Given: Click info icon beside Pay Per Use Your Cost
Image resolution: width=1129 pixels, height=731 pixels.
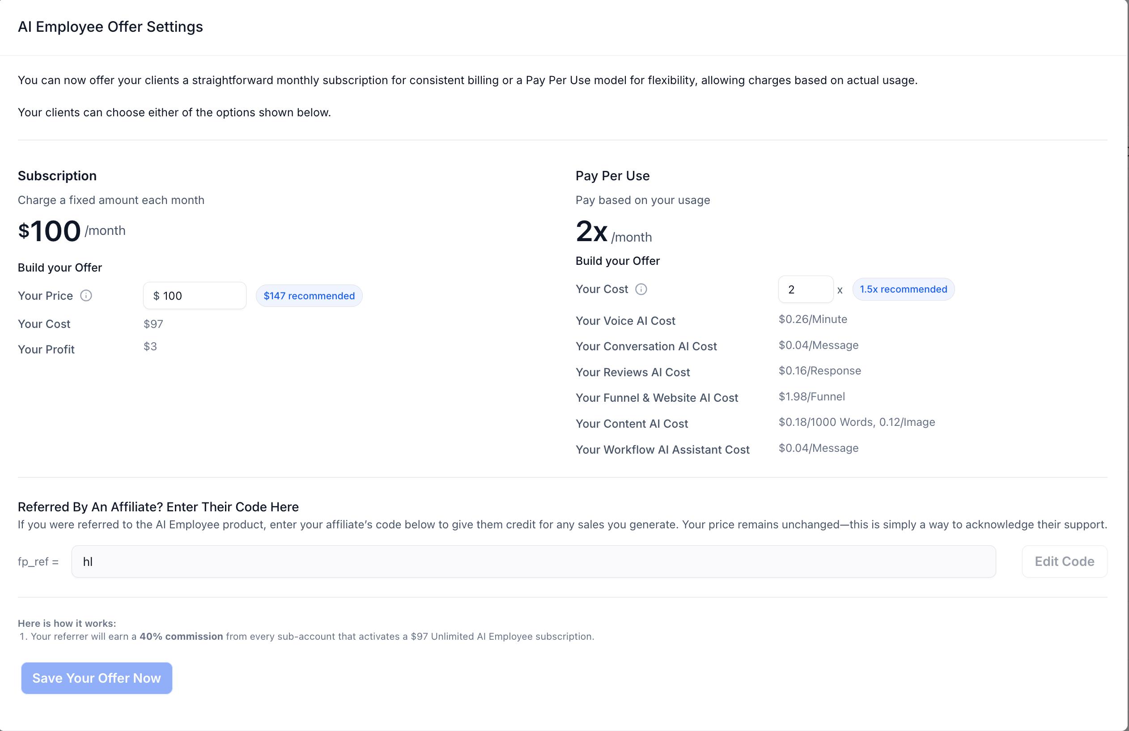Looking at the screenshot, I should point(641,289).
